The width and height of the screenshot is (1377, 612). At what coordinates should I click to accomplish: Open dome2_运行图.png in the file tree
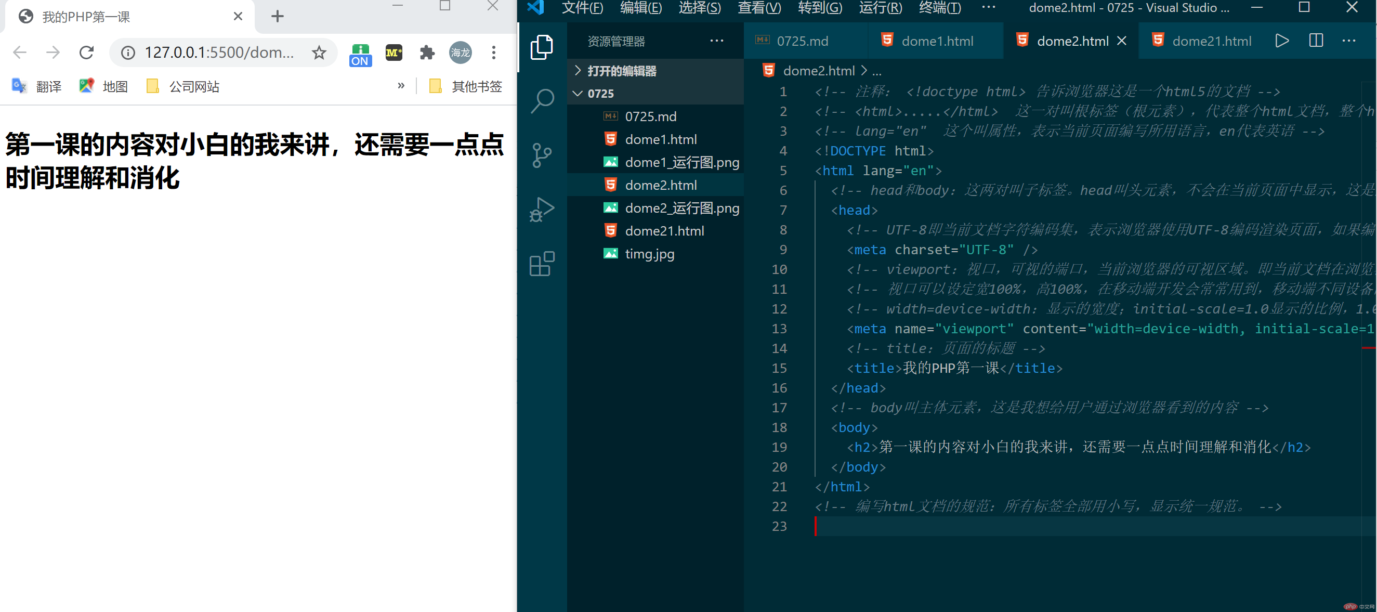[x=655, y=209]
